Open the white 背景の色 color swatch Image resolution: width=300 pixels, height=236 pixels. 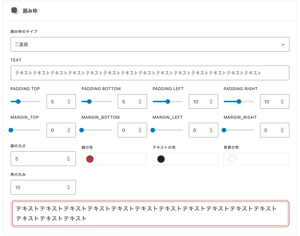tap(232, 159)
